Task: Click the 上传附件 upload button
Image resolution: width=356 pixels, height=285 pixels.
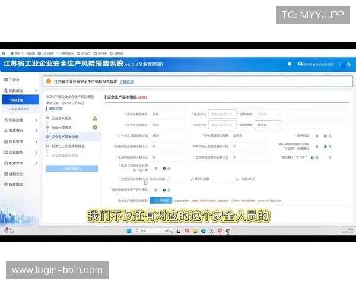Action: pyautogui.click(x=161, y=200)
